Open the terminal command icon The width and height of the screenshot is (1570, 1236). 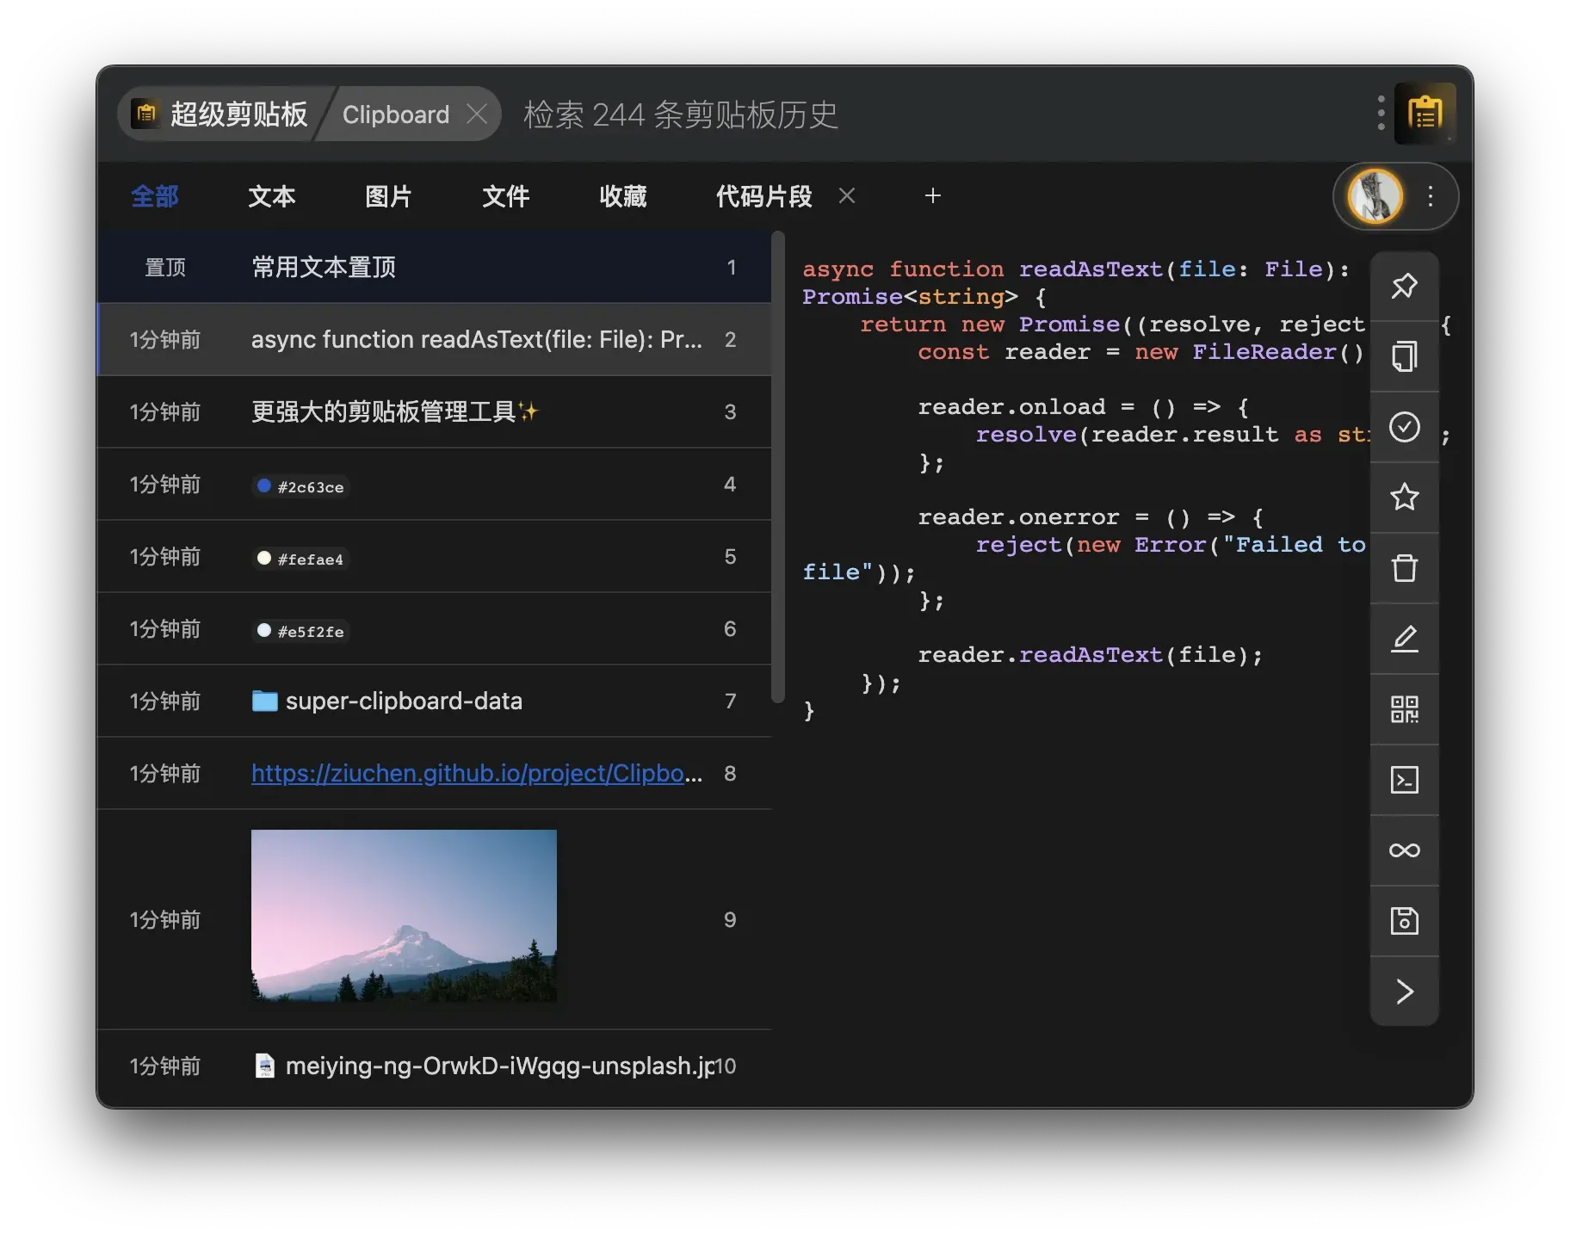pos(1404,780)
